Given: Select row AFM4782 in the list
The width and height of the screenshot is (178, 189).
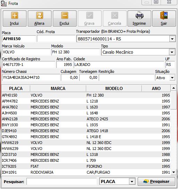Looking at the screenshot, I should tap(86, 101).
